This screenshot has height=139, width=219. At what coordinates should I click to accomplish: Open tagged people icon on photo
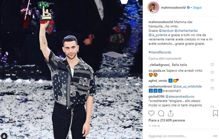[4, 136]
